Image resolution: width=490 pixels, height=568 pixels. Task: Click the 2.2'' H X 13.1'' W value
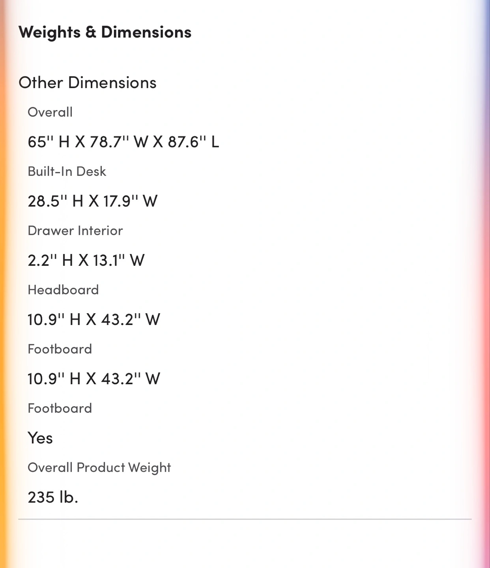pyautogui.click(x=86, y=260)
